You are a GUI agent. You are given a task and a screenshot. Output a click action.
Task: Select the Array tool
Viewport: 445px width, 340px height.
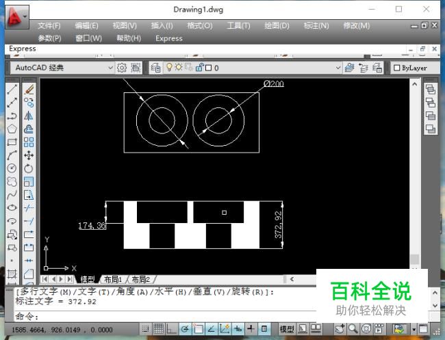[x=29, y=142]
